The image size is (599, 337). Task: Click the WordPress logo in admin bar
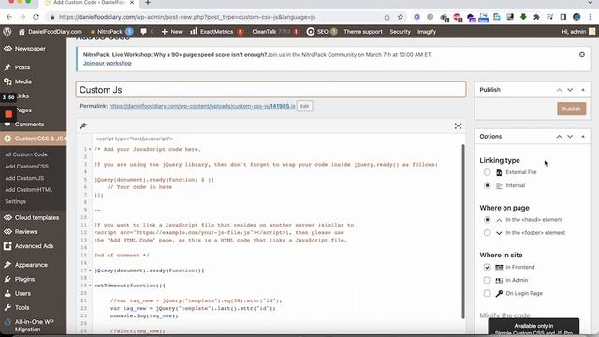[7, 32]
